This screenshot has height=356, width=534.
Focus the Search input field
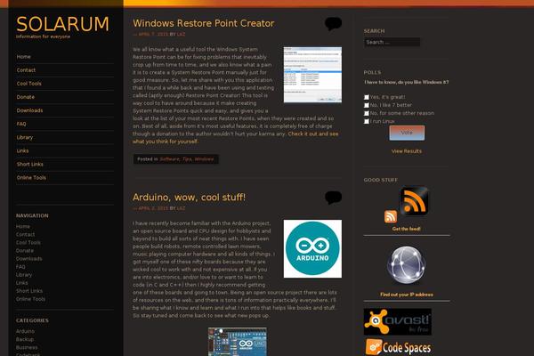tap(392, 42)
